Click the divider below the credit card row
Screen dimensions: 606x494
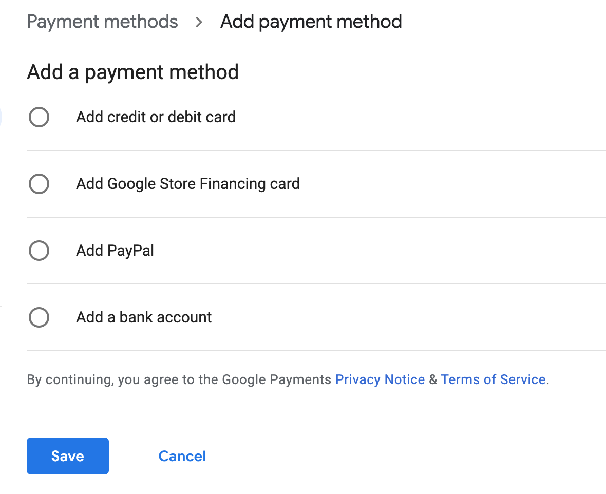point(316,150)
